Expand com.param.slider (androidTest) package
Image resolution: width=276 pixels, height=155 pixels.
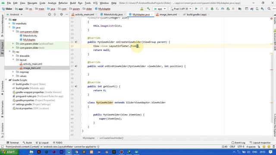click(x=13, y=44)
